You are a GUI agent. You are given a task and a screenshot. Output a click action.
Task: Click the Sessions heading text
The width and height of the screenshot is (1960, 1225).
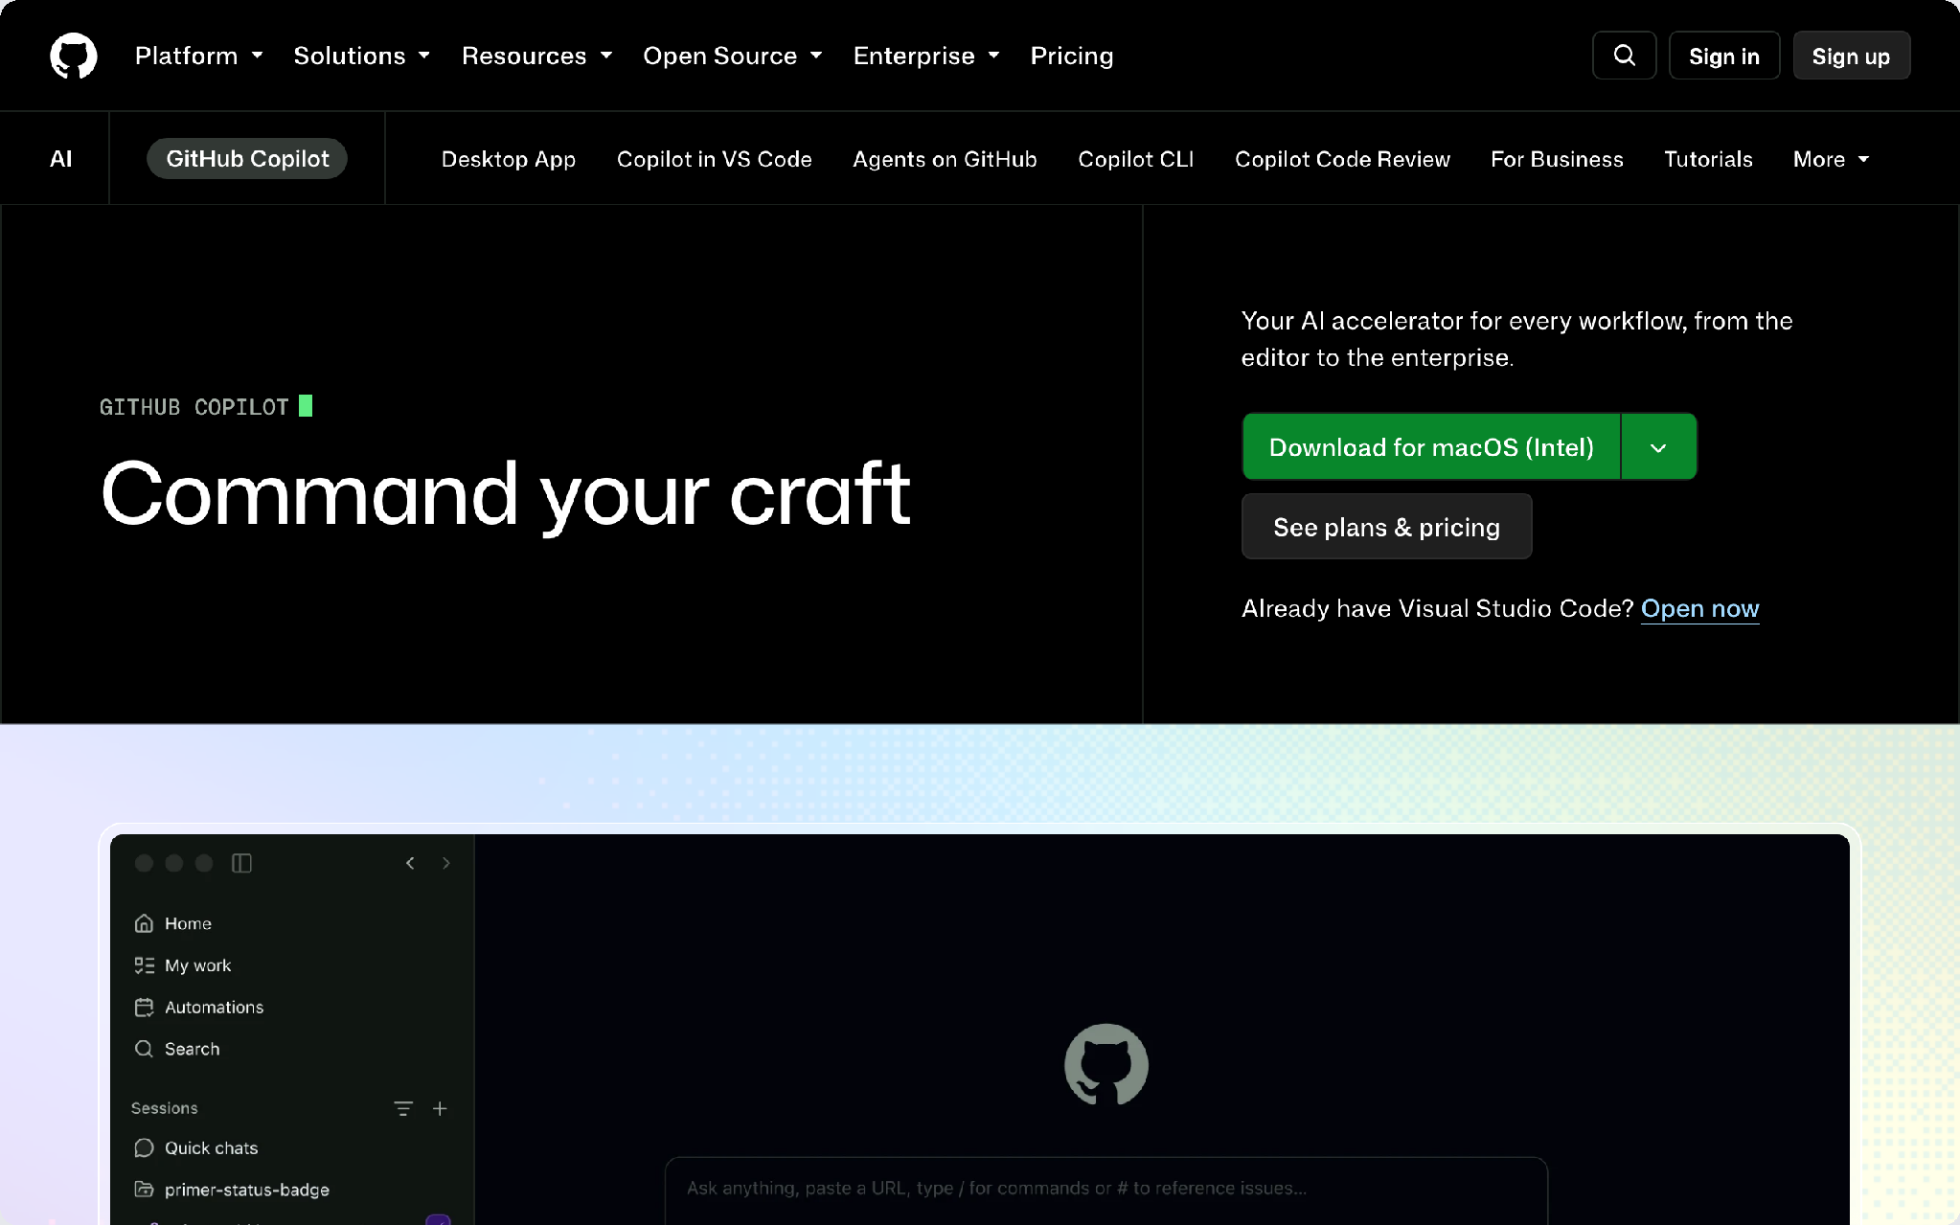pyautogui.click(x=164, y=1108)
